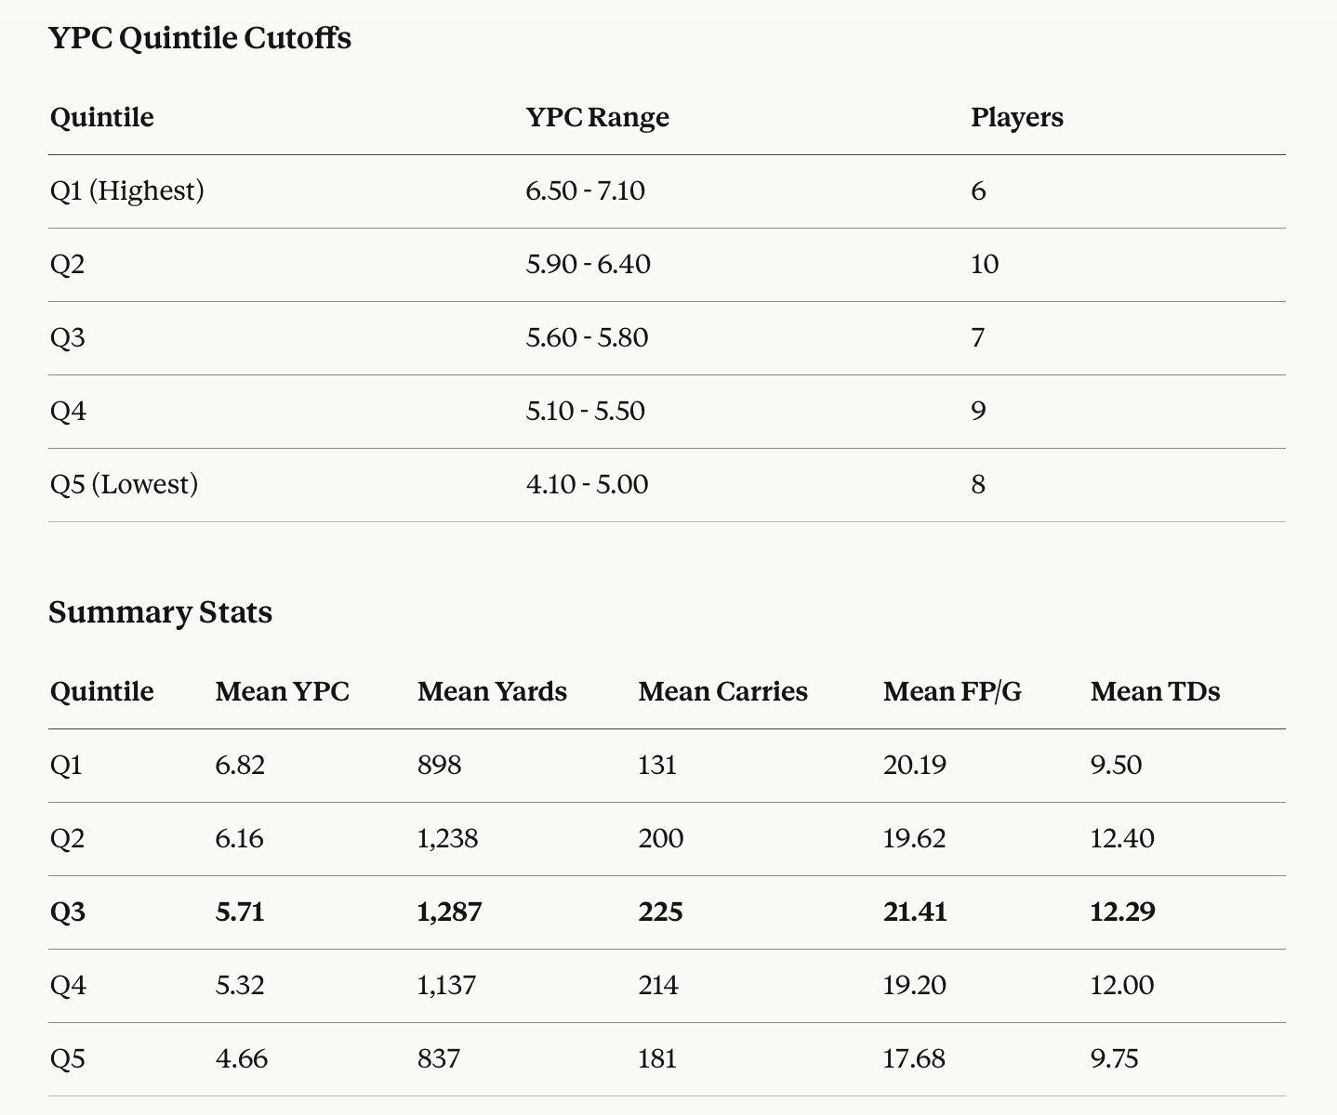The width and height of the screenshot is (1337, 1115).
Task: Click the 6.50 - 7.10 range cell
Action: tap(585, 190)
